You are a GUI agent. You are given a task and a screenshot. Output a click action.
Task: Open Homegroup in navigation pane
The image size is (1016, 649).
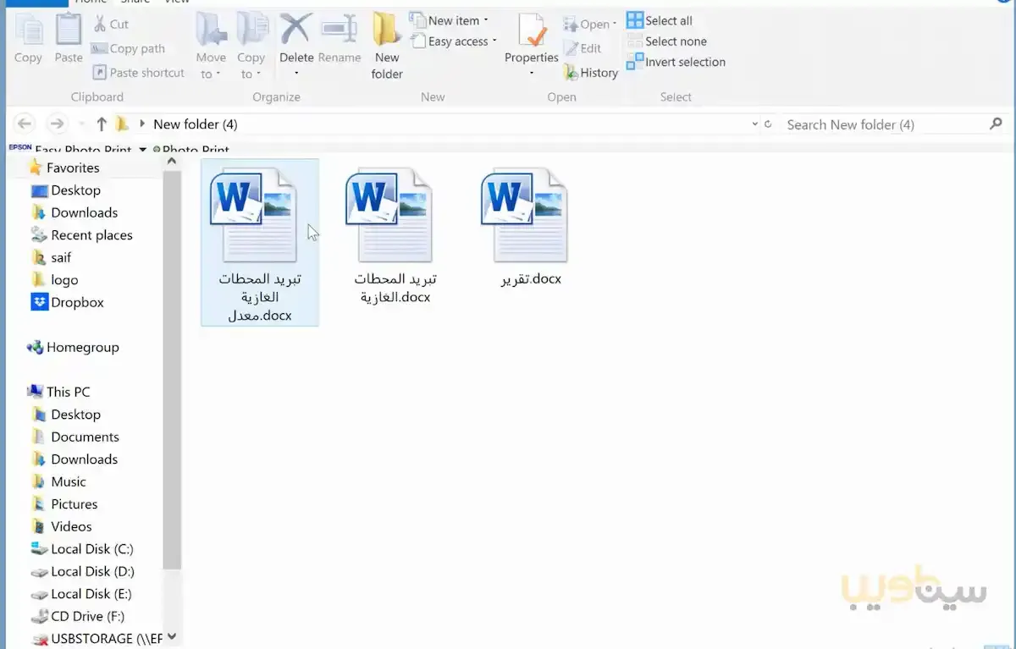(73, 347)
